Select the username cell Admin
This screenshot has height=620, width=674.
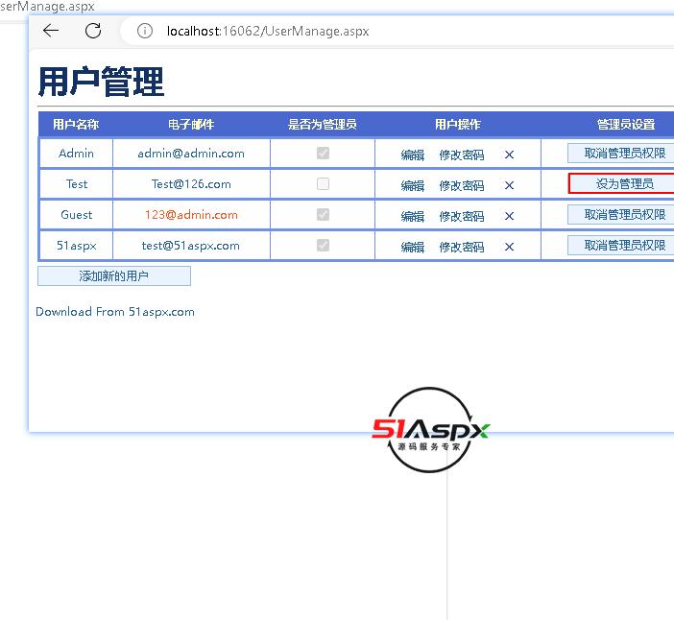click(76, 153)
